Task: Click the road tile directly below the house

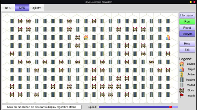Action: [x=86, y=46]
